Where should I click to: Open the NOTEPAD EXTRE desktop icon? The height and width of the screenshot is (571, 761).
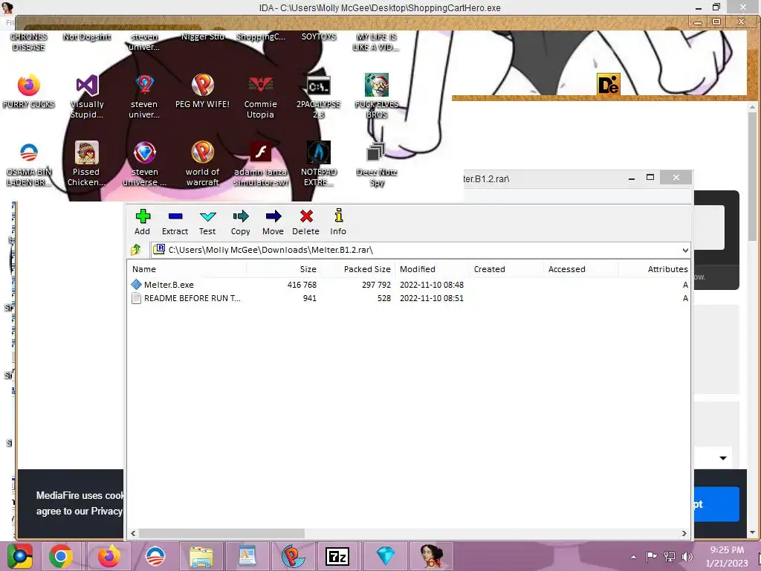click(x=318, y=164)
